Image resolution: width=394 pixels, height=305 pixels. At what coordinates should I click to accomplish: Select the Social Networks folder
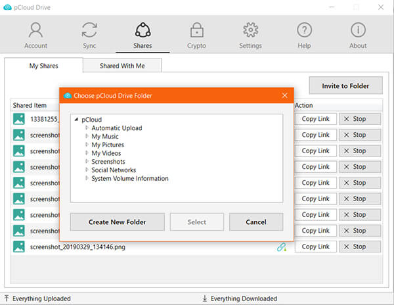(x=114, y=170)
